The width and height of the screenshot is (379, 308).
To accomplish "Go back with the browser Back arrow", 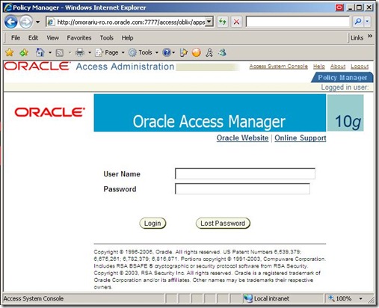I will click(x=10, y=22).
